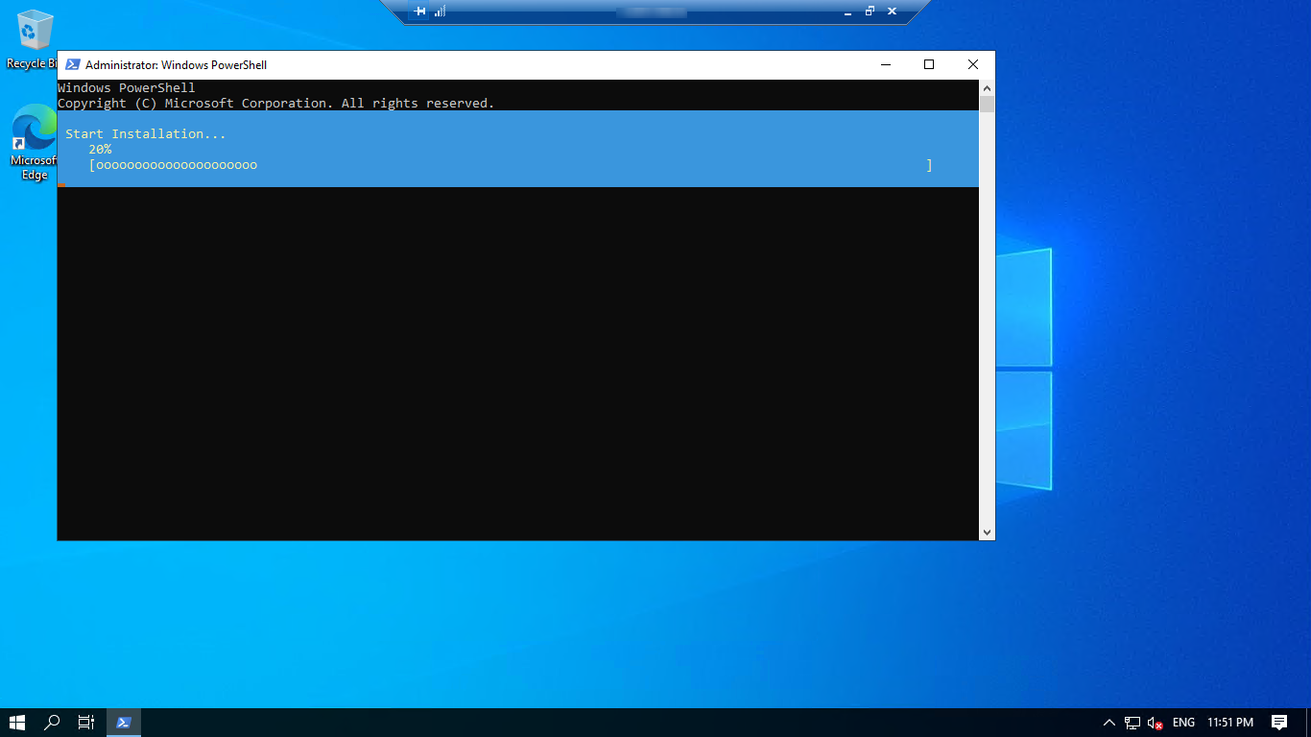The image size is (1311, 737).
Task: Switch the ENG input language indicator
Action: click(1183, 723)
